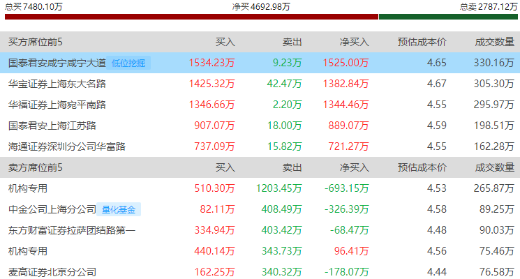
Task: Click sell value 9.23万
Action: pyautogui.click(x=287, y=63)
